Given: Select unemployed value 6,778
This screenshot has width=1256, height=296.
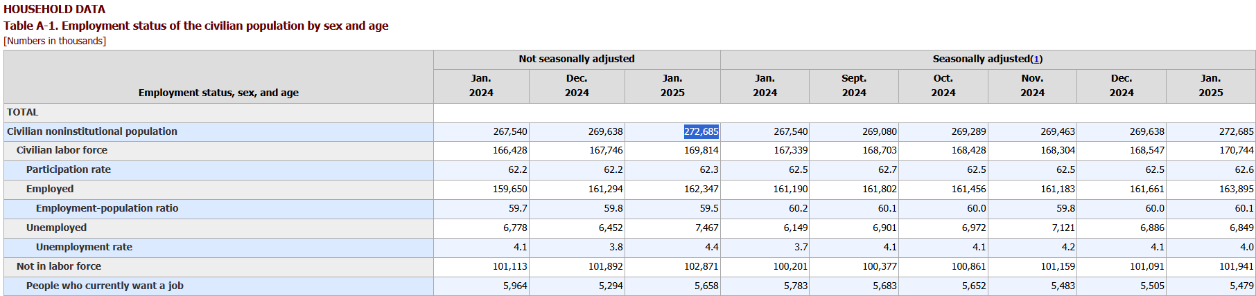Looking at the screenshot, I should [x=515, y=228].
